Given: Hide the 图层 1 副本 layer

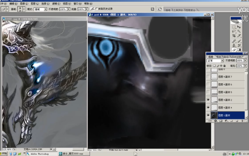Looking at the screenshot, I should [208, 115].
